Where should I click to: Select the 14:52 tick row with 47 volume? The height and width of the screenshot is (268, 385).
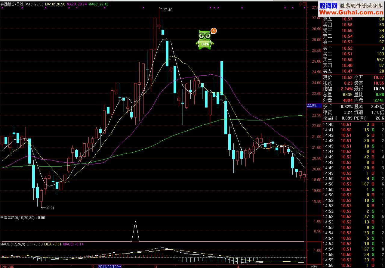[x=353, y=217]
